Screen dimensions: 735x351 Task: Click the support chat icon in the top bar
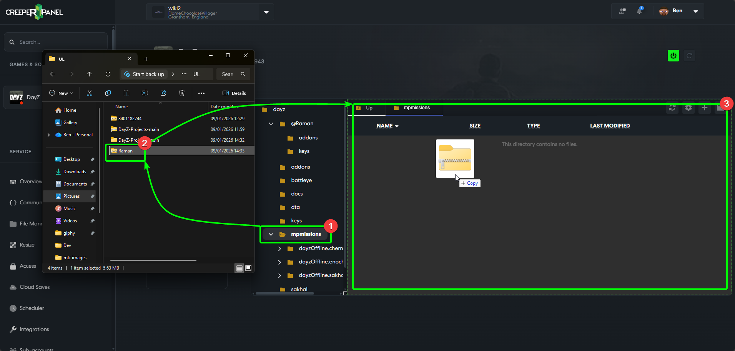click(x=622, y=11)
